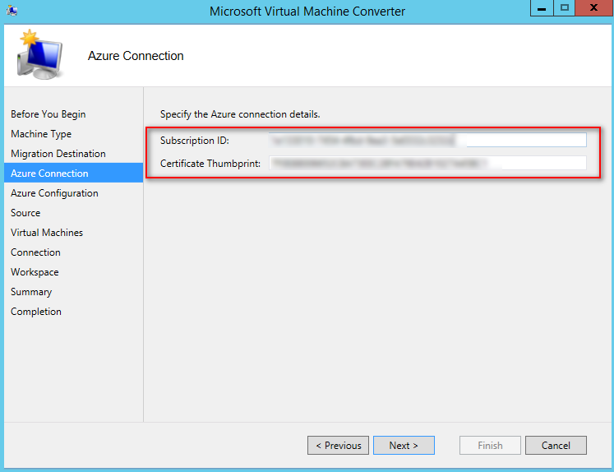
Task: Focus the Certificate Thumbprint field
Action: point(427,163)
